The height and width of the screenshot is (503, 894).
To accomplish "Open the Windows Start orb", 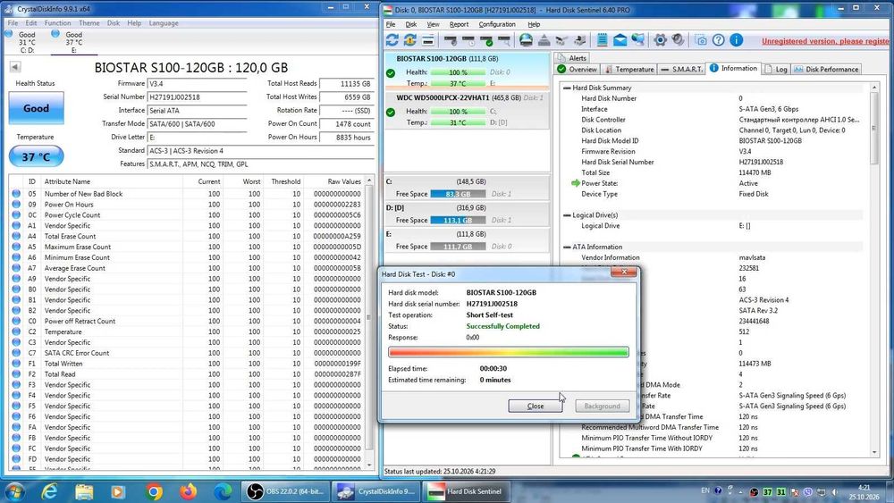I will click(14, 491).
